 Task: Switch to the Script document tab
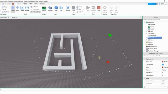[x=14, y=17]
